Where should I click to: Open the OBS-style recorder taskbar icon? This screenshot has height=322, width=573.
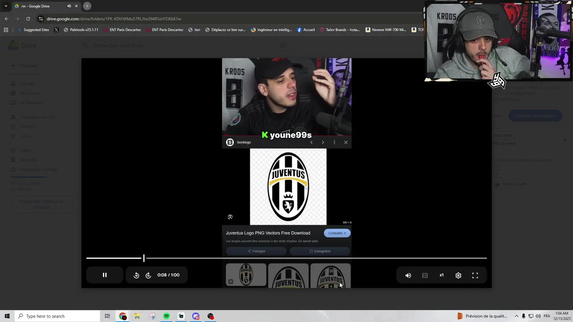(x=211, y=316)
